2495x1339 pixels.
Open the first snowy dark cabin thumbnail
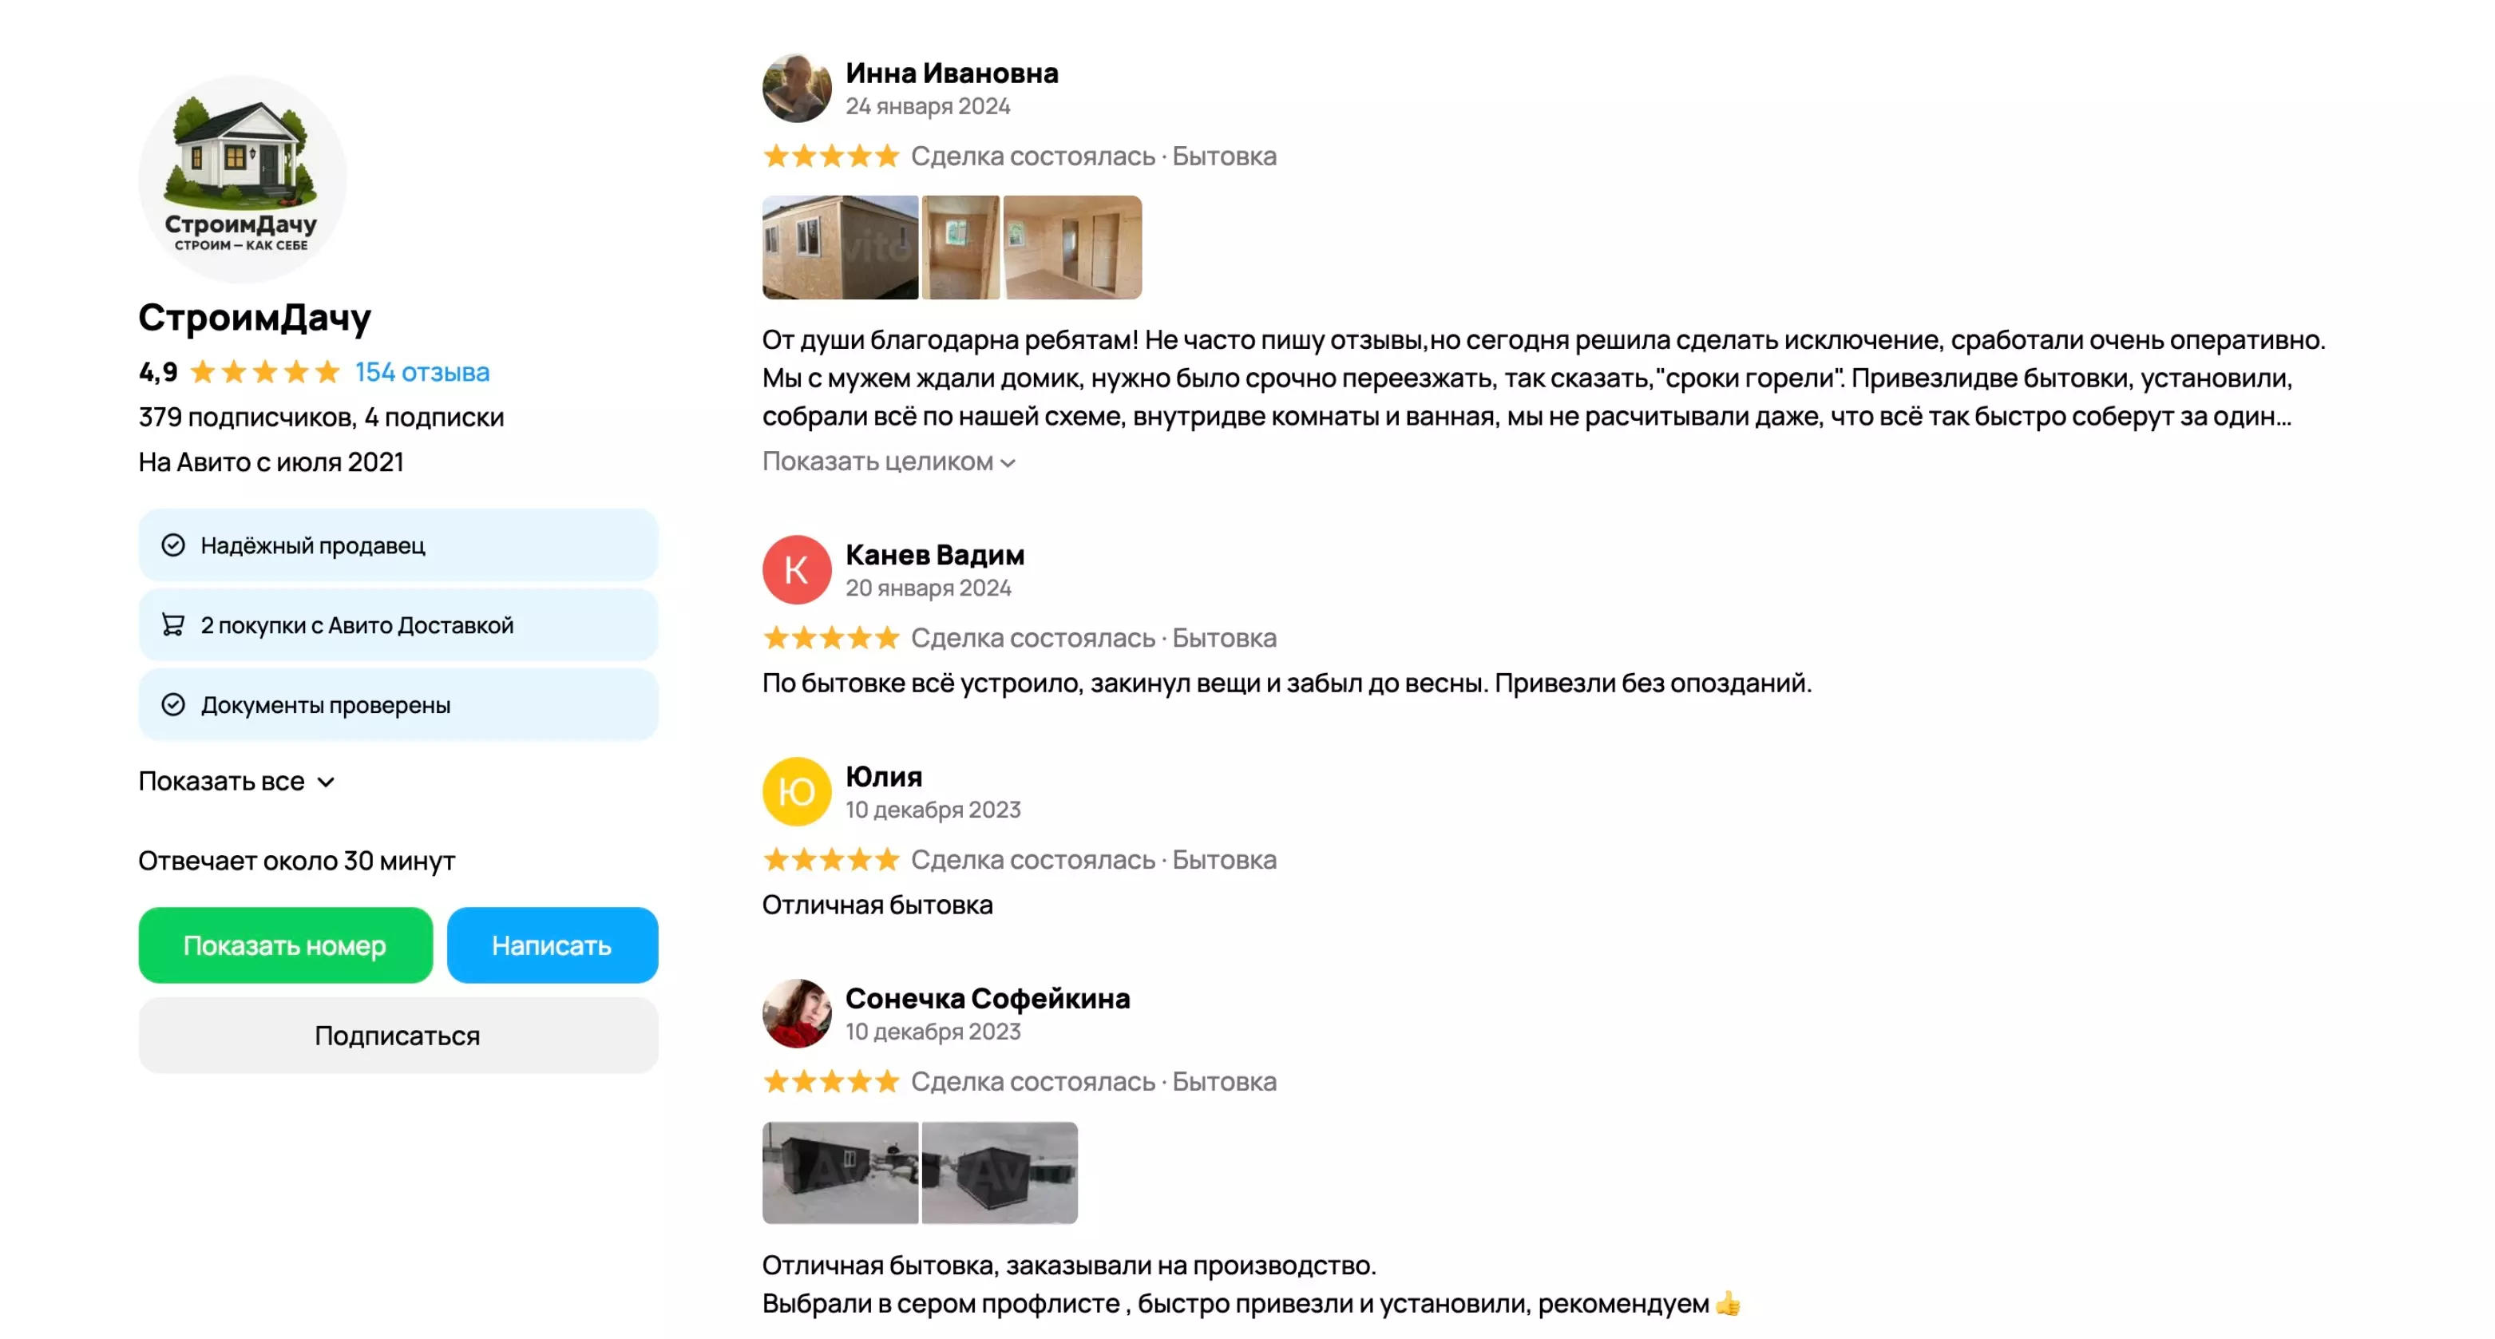coord(840,1172)
